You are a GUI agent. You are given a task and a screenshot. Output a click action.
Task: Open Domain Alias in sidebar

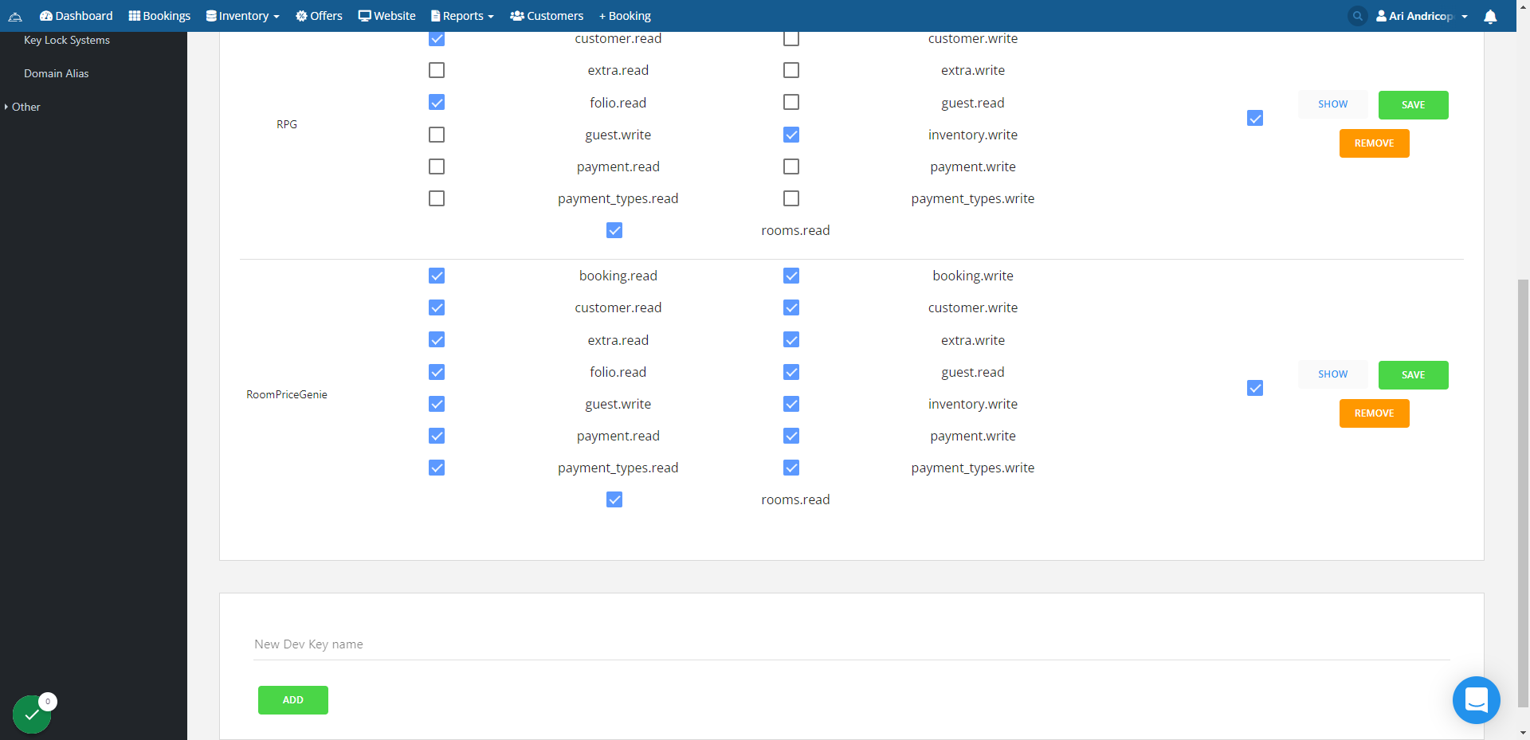pos(57,73)
